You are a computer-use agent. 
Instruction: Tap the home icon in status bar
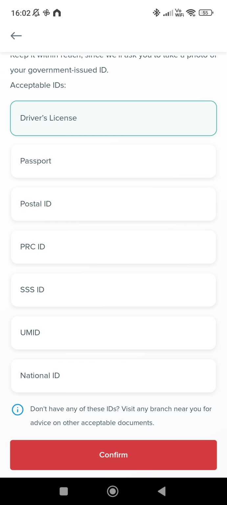(x=57, y=13)
